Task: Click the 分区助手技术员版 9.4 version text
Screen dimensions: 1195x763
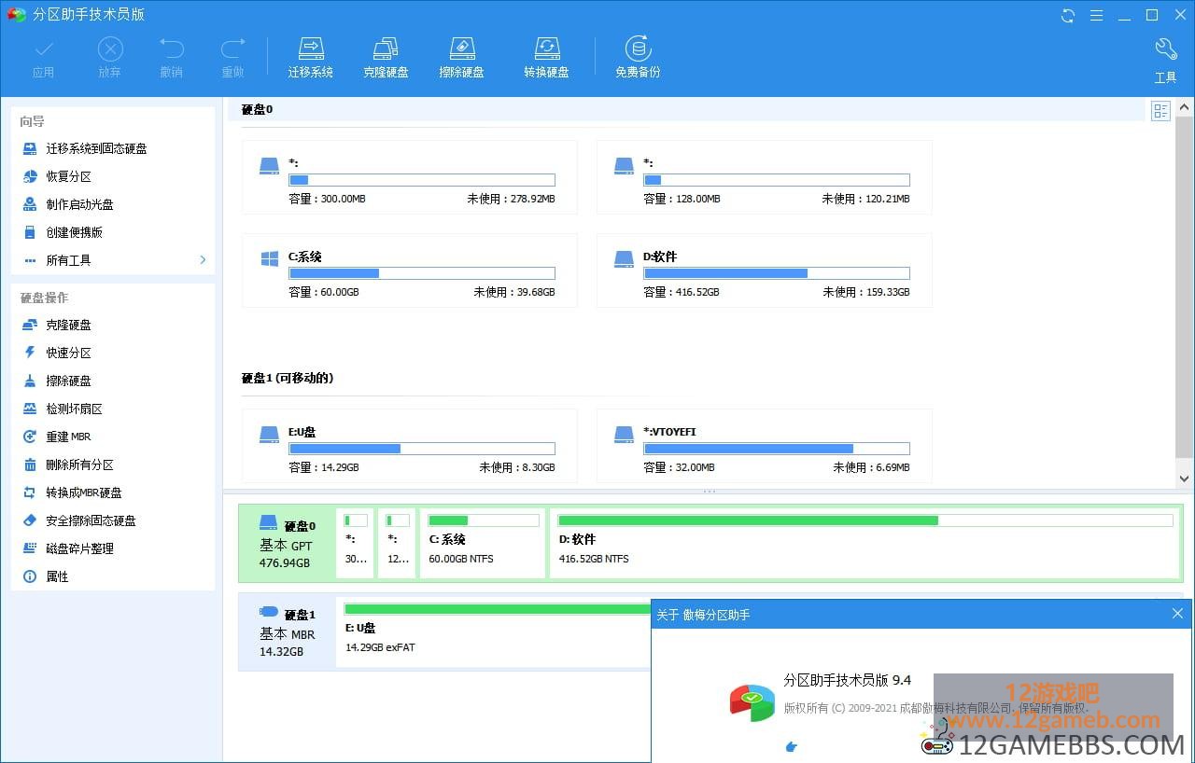Action: pyautogui.click(x=848, y=680)
